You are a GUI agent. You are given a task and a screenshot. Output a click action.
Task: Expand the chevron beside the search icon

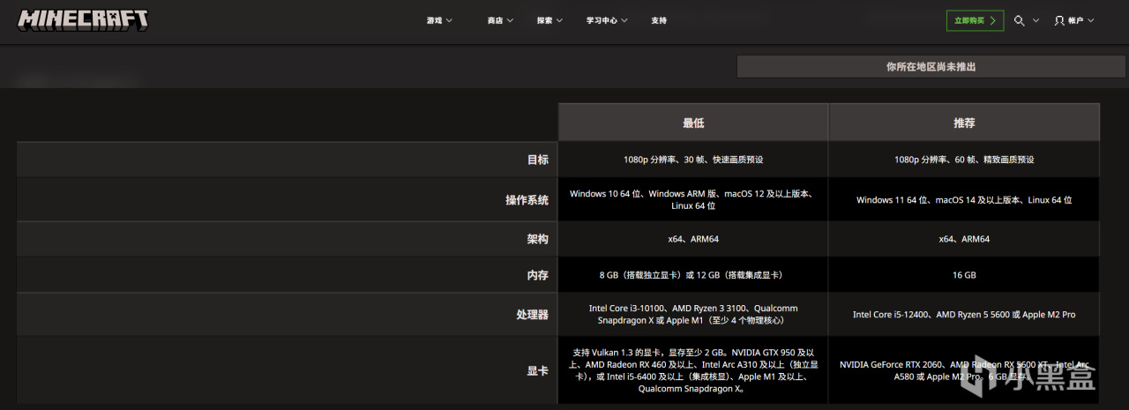(x=1036, y=20)
